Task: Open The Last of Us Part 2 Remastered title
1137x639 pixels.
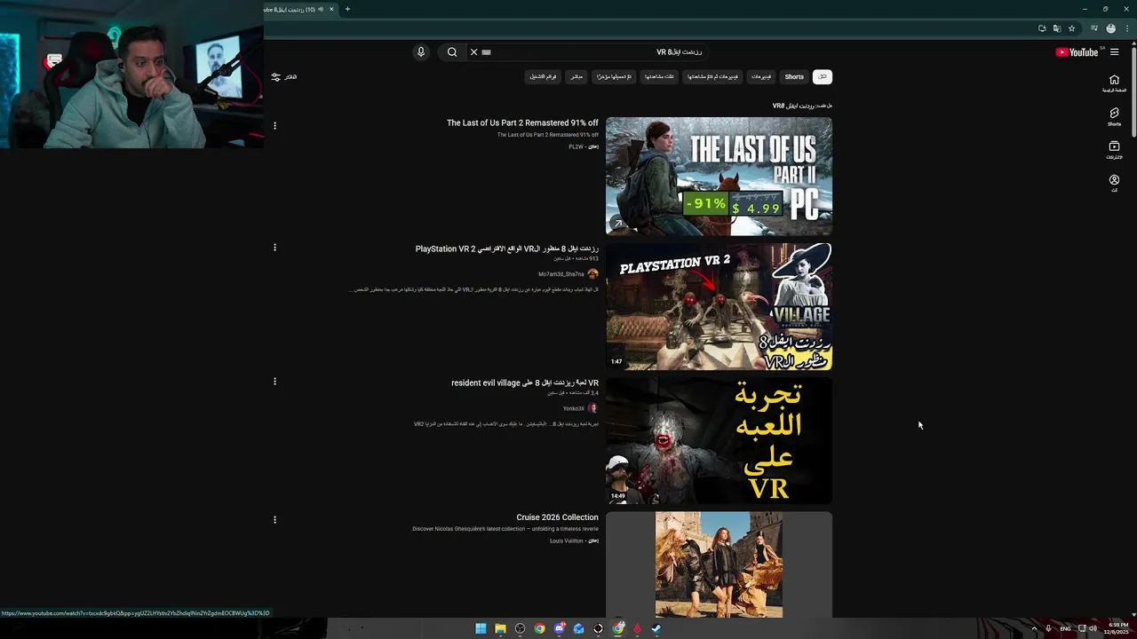Action: click(522, 123)
